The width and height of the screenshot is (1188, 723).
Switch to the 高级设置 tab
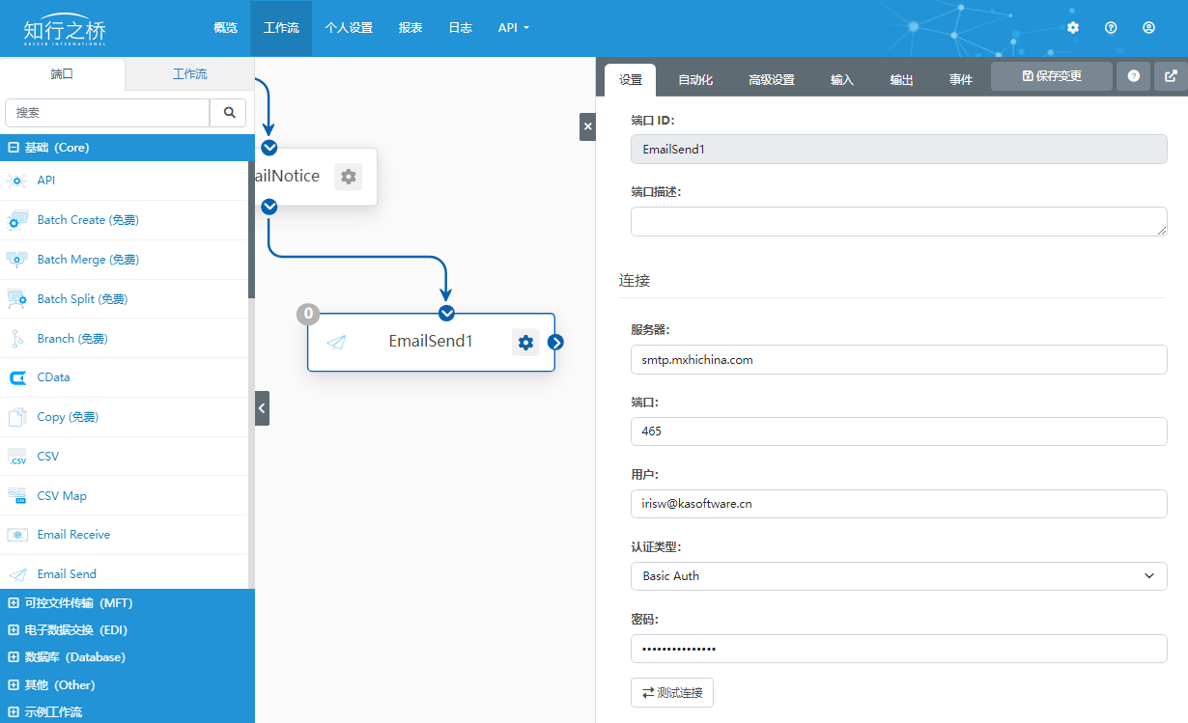(771, 80)
